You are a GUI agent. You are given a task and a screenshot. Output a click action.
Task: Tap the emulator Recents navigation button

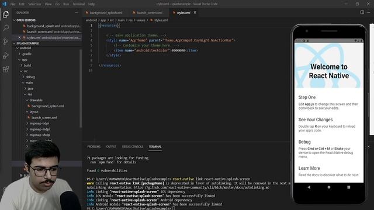point(349,187)
